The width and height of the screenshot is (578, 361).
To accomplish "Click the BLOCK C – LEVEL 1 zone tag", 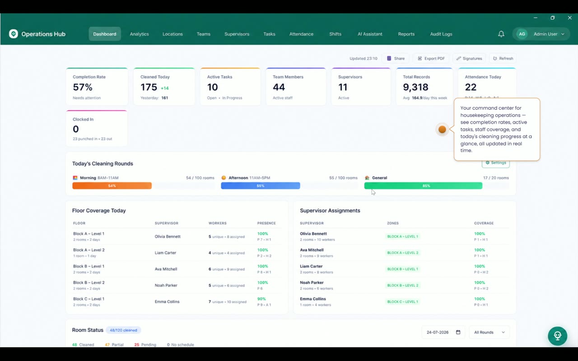I will 403,301.
